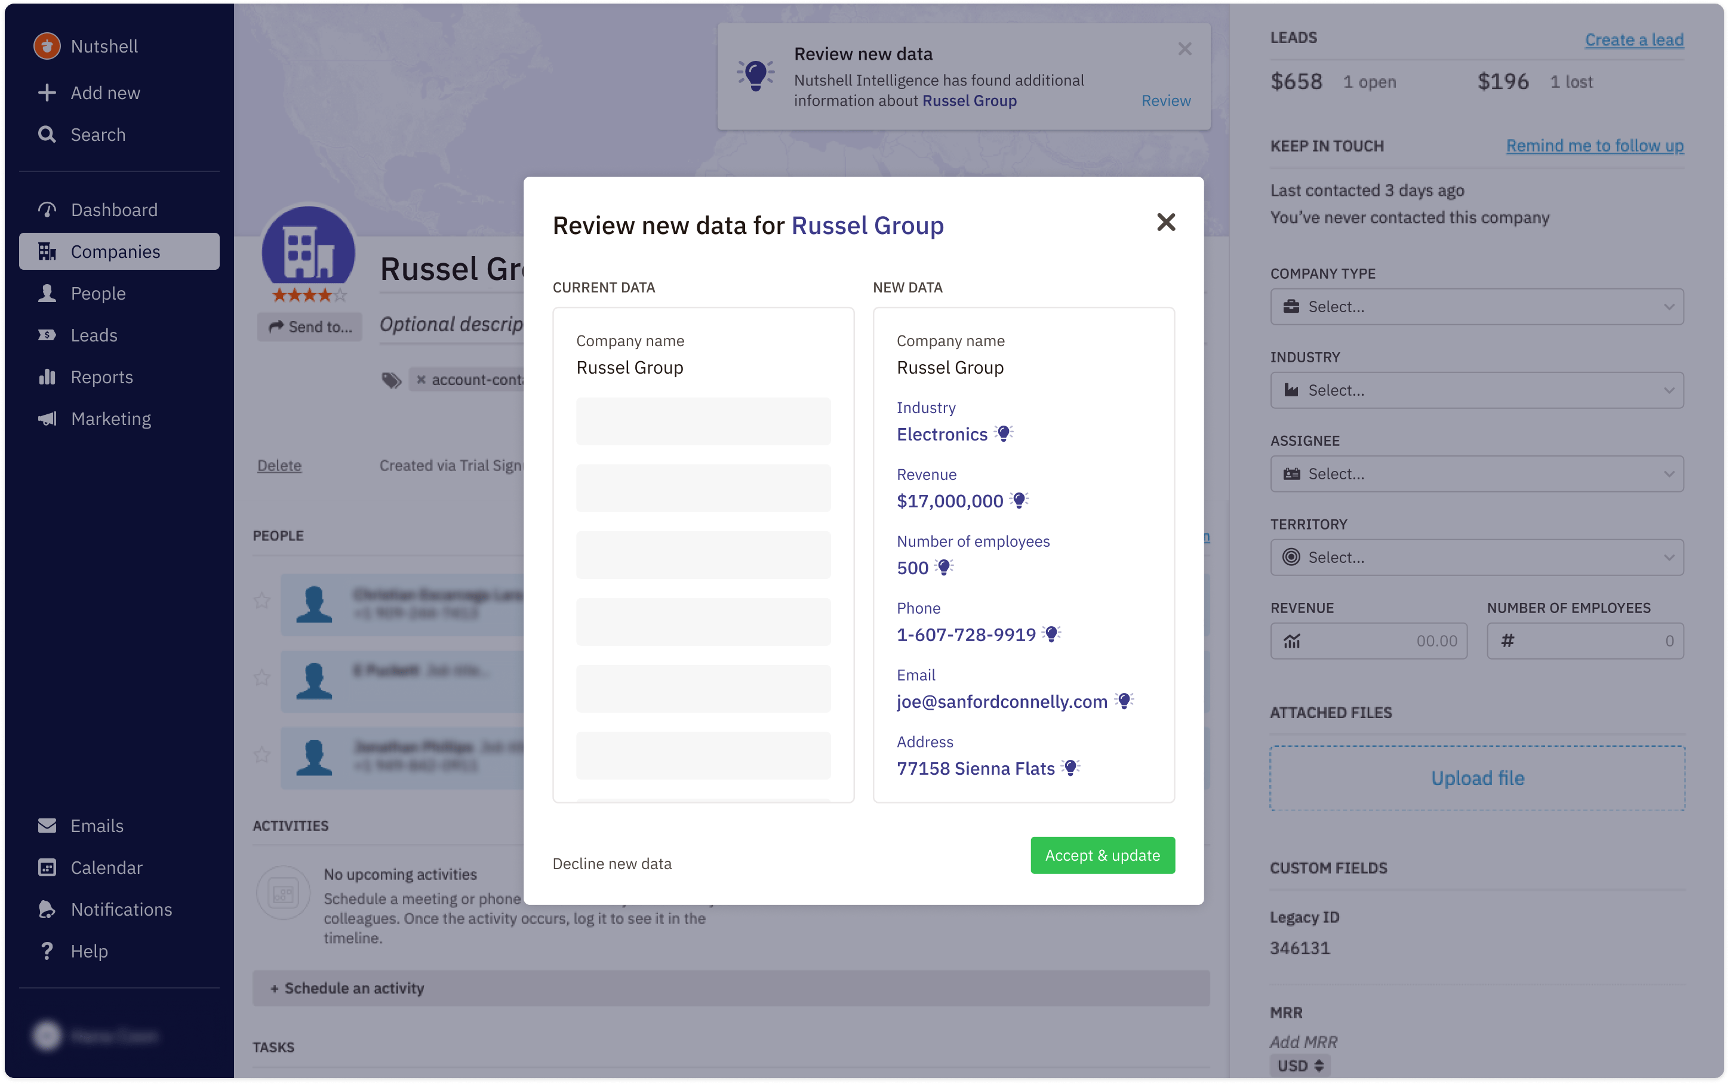Open Search from the sidebar
1729x1084 pixels.
97,135
